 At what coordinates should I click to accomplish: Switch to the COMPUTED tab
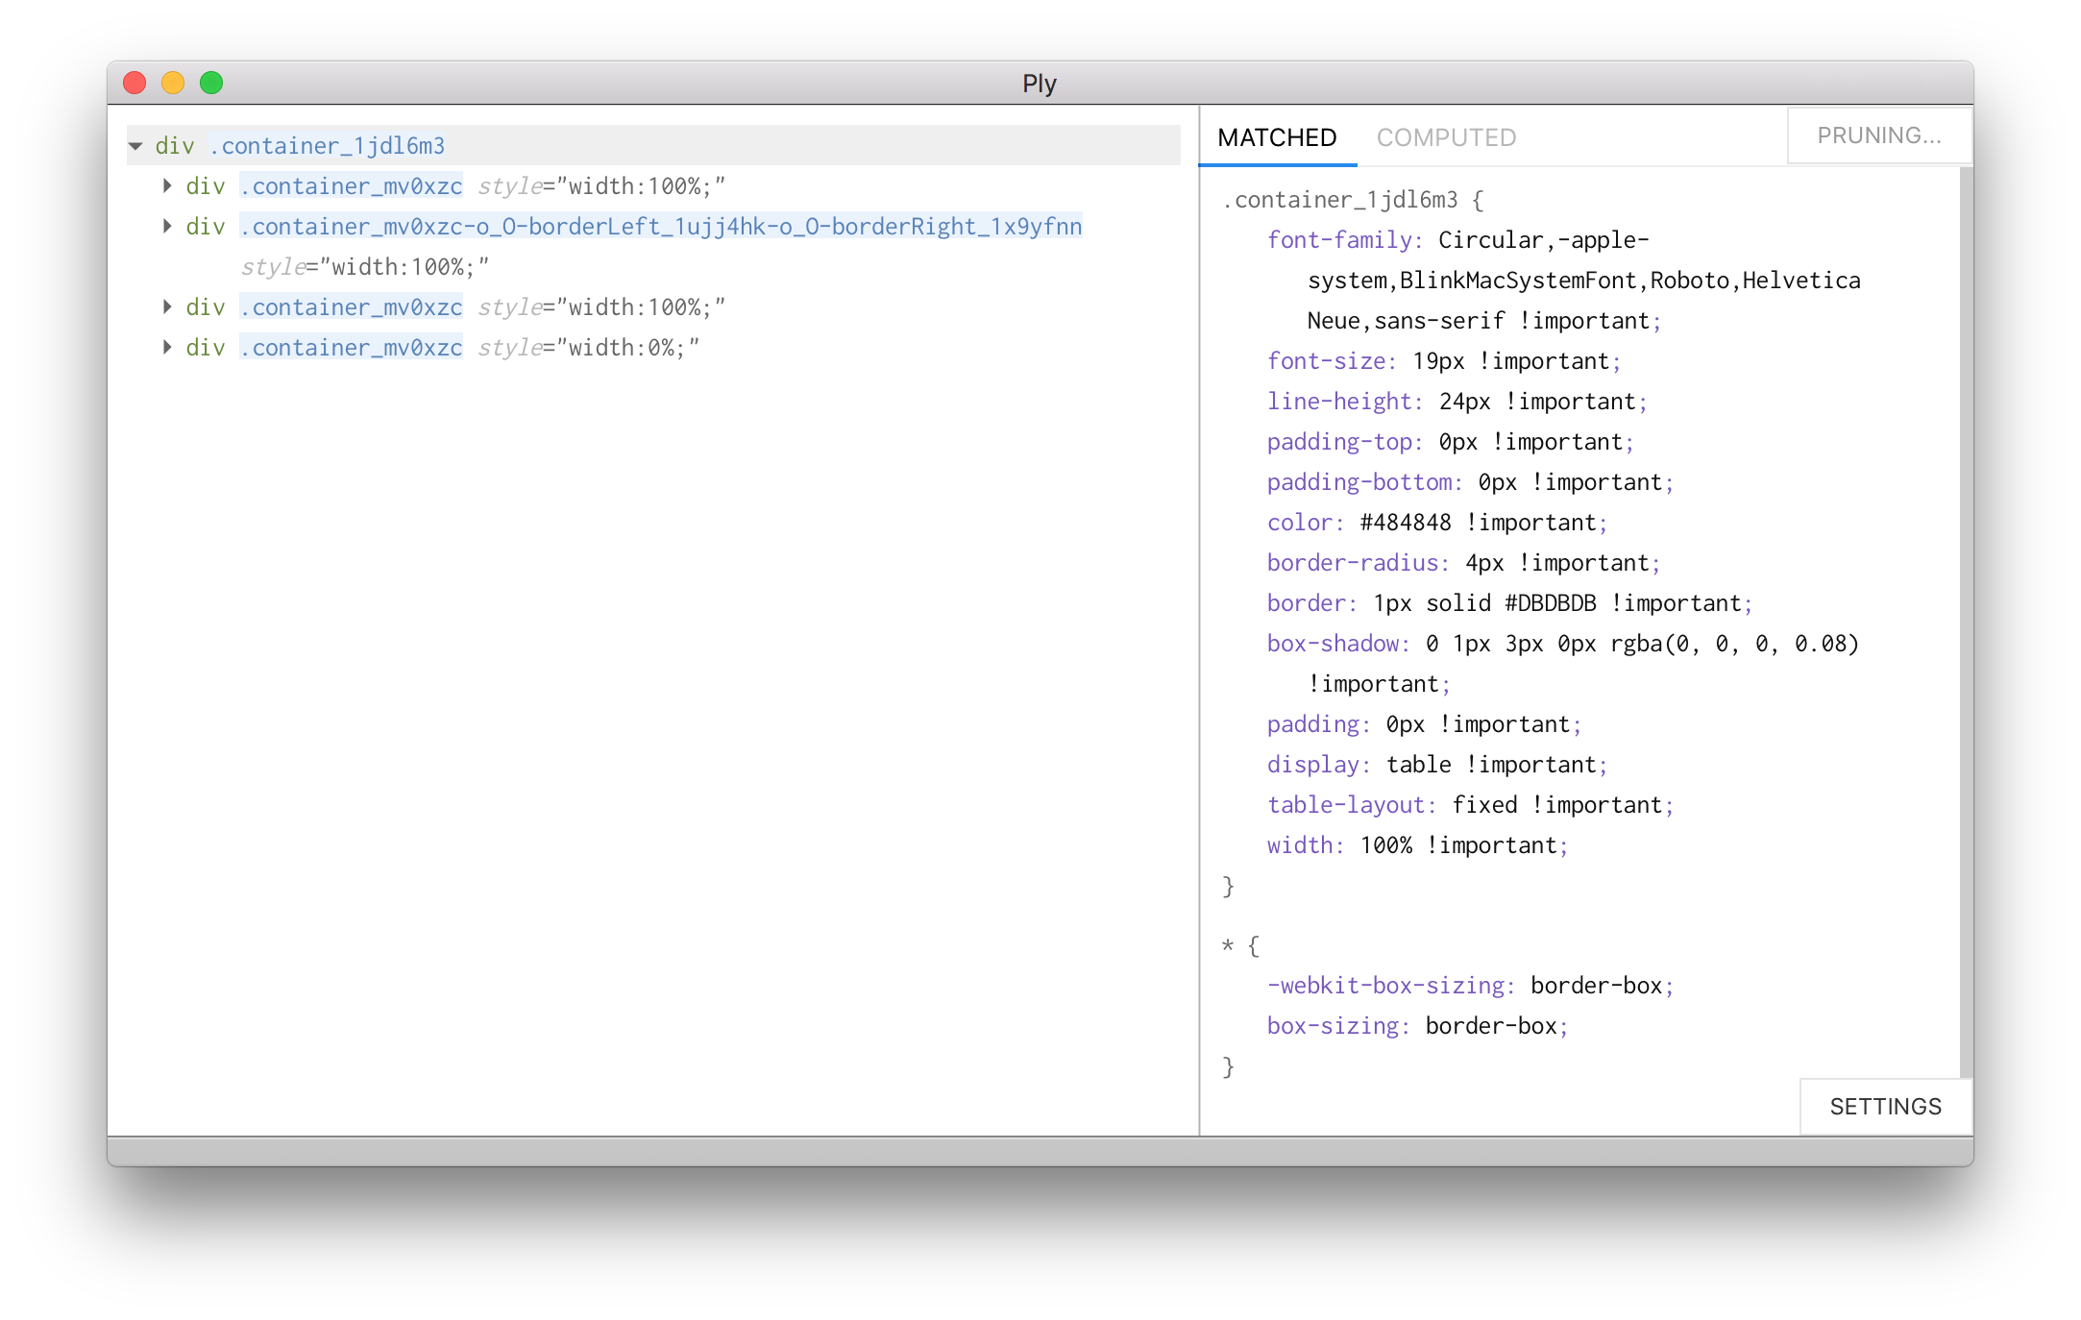pyautogui.click(x=1446, y=137)
